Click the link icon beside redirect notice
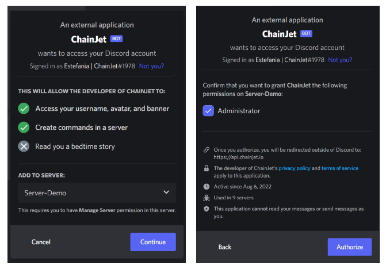This screenshot has width=386, height=270. [207, 150]
